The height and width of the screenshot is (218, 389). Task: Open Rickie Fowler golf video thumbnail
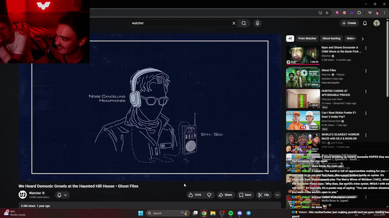click(303, 121)
